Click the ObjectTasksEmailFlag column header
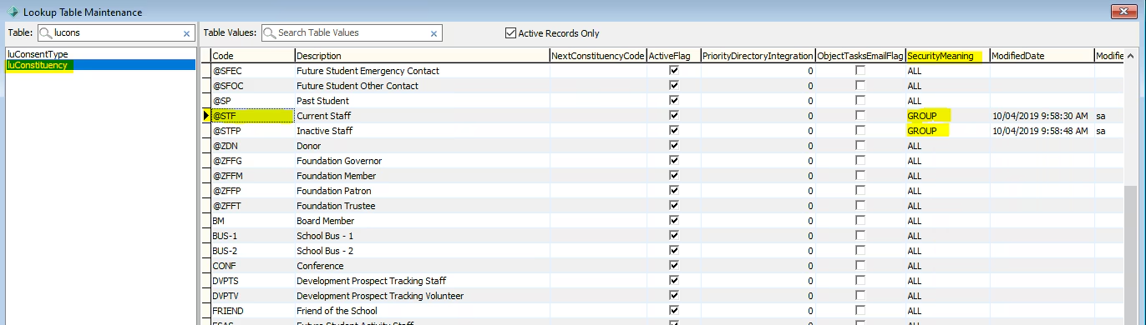Image resolution: width=1146 pixels, height=325 pixels. point(860,56)
